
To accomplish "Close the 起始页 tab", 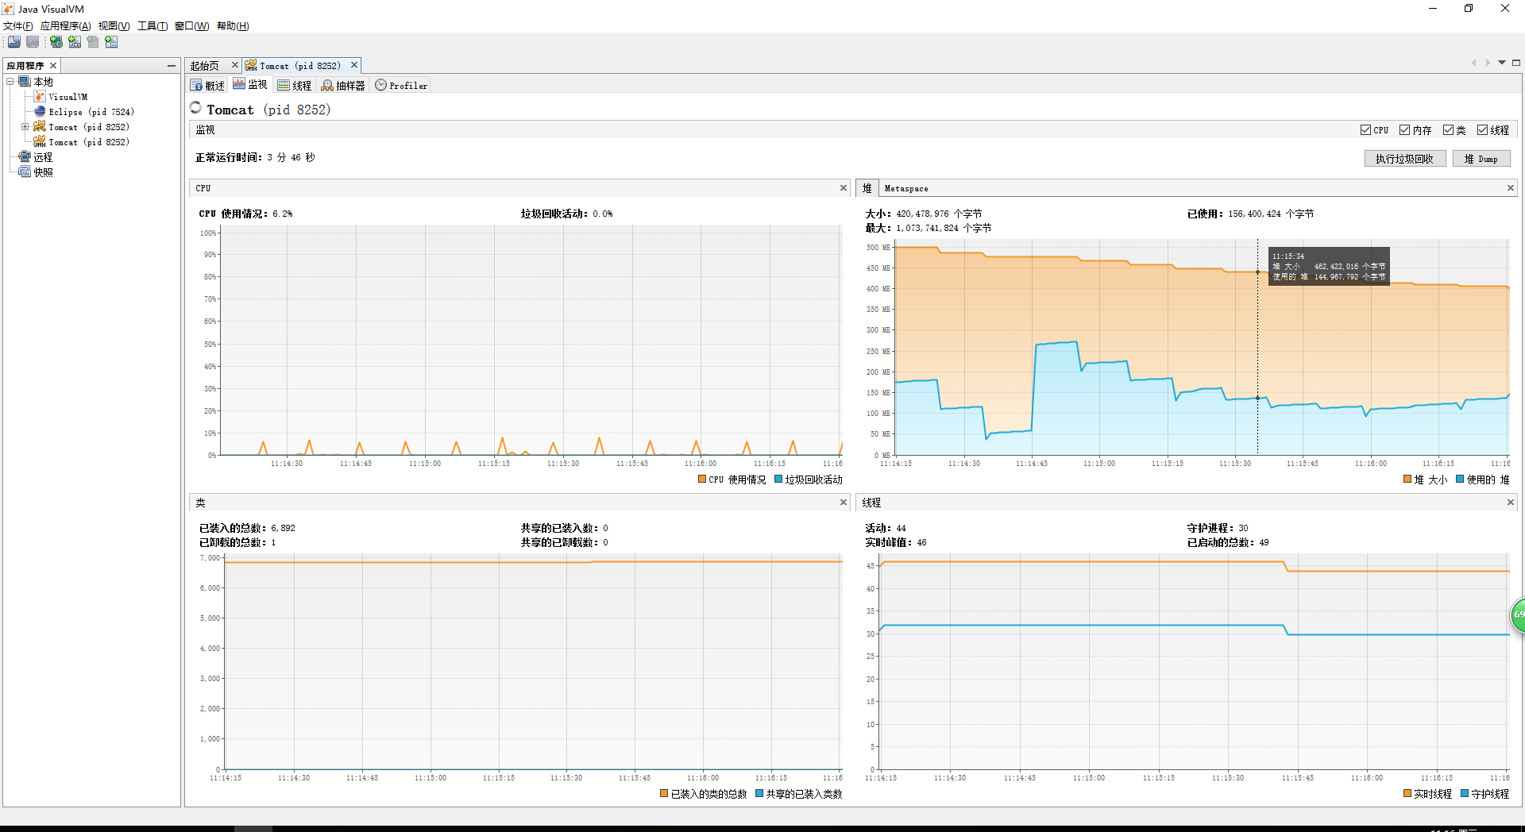I will coord(234,65).
